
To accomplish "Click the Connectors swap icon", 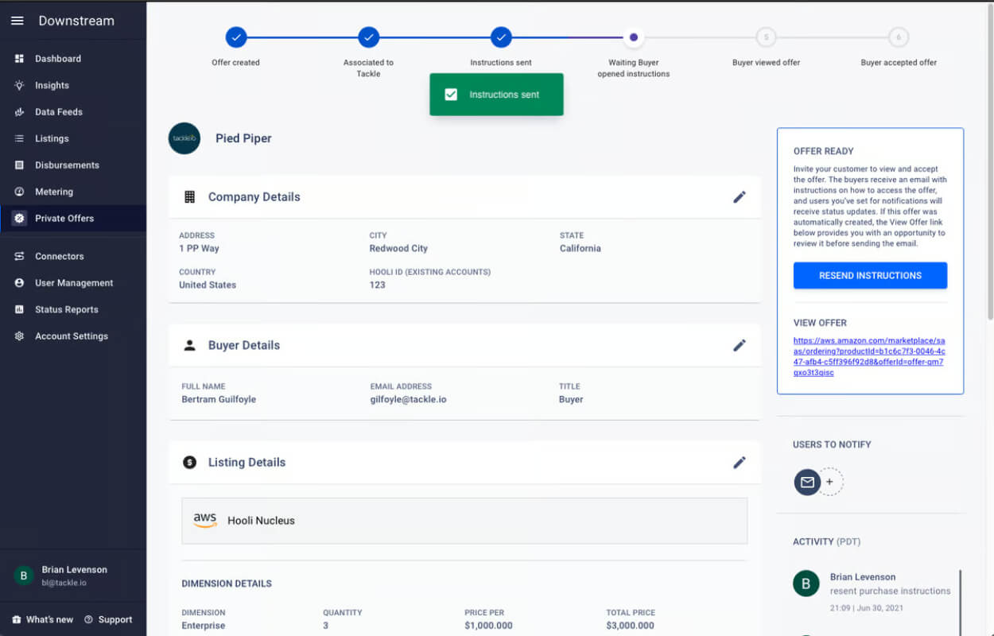I will coord(19,256).
